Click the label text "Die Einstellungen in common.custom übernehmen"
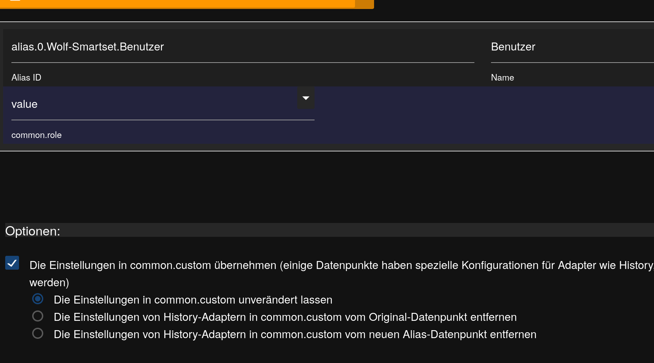The height and width of the screenshot is (363, 654). point(153,265)
